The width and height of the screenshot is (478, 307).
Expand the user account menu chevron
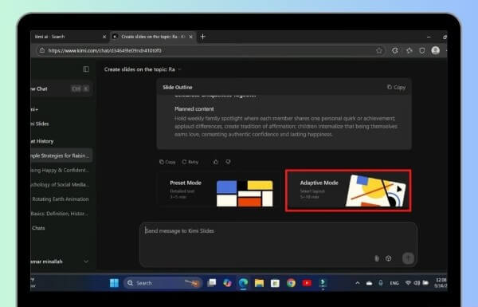click(x=86, y=262)
